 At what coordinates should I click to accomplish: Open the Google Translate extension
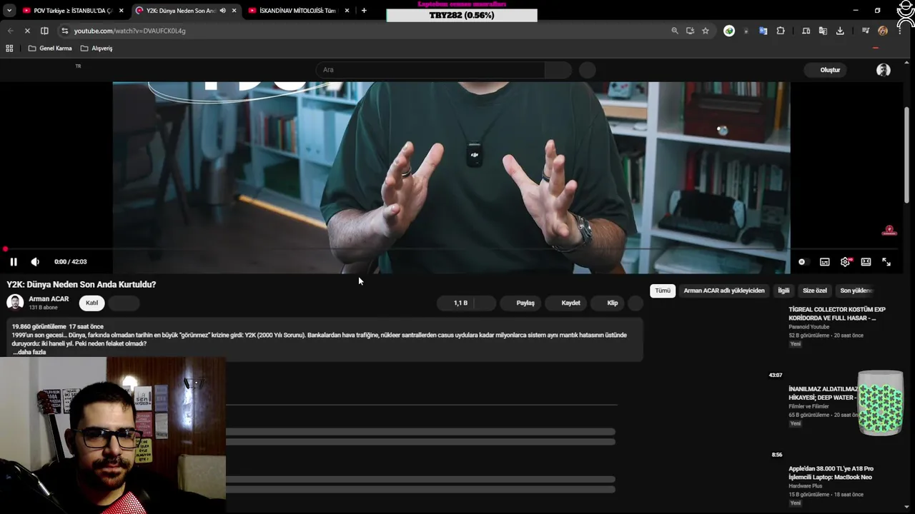[763, 31]
